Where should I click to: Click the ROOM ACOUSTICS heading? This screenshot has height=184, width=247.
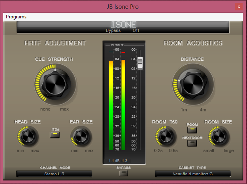tap(193, 43)
